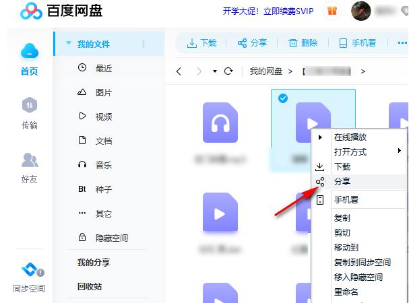Viewport: 409px width, 303px height.
Task: Collapse the 我的文件 tree section
Action: [x=69, y=44]
